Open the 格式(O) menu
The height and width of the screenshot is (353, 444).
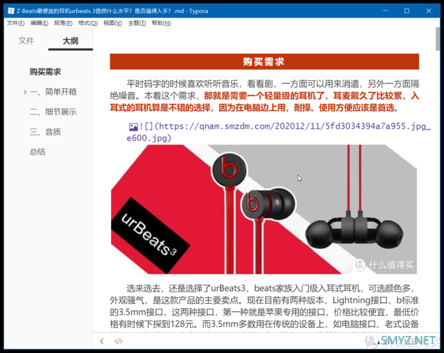[87, 23]
